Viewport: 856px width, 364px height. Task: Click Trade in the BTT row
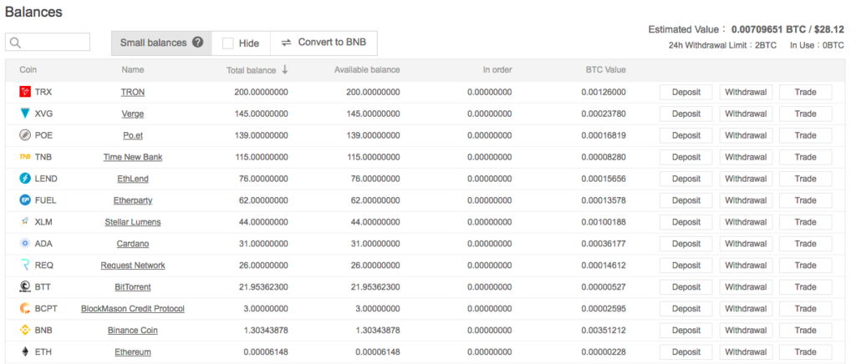tap(805, 286)
